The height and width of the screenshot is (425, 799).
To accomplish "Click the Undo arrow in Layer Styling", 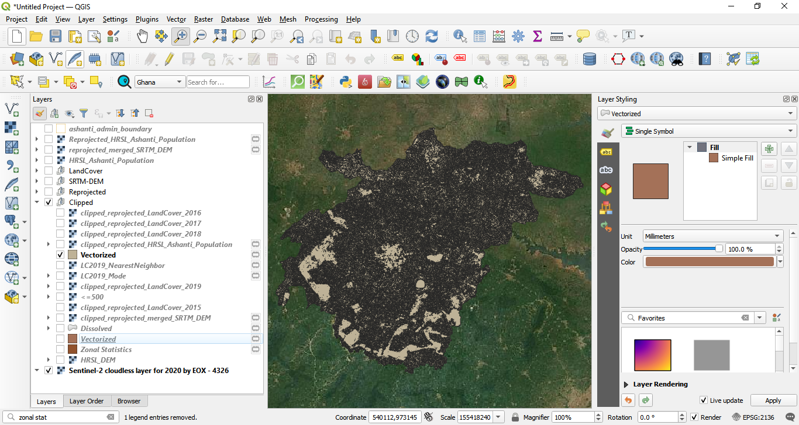I will [628, 400].
